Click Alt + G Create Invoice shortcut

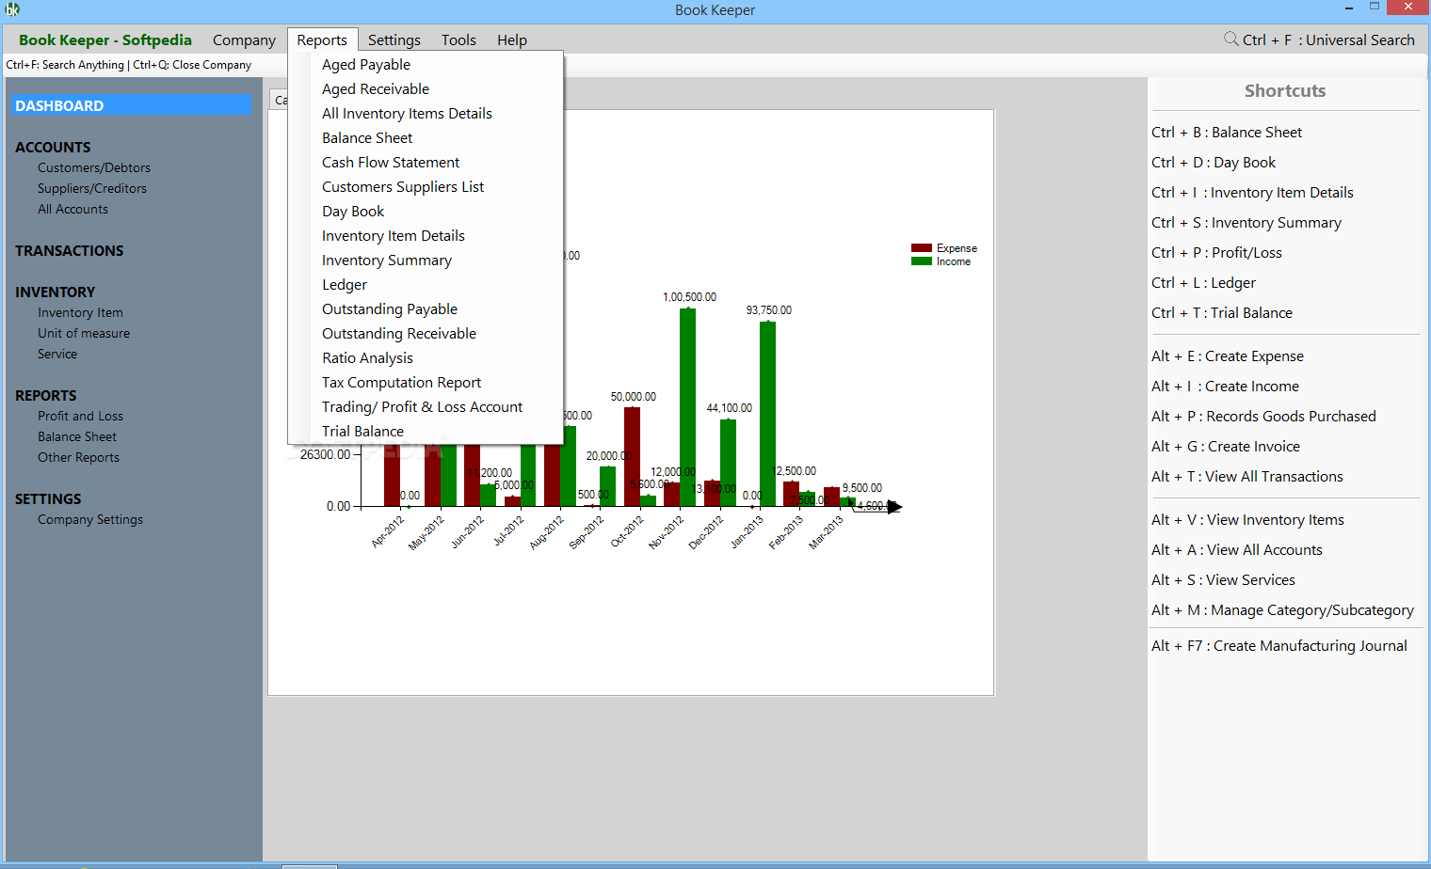[1226, 446]
